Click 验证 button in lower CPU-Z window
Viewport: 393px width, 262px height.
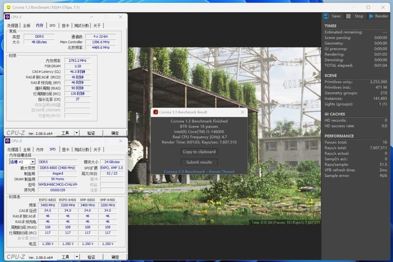click(x=91, y=257)
